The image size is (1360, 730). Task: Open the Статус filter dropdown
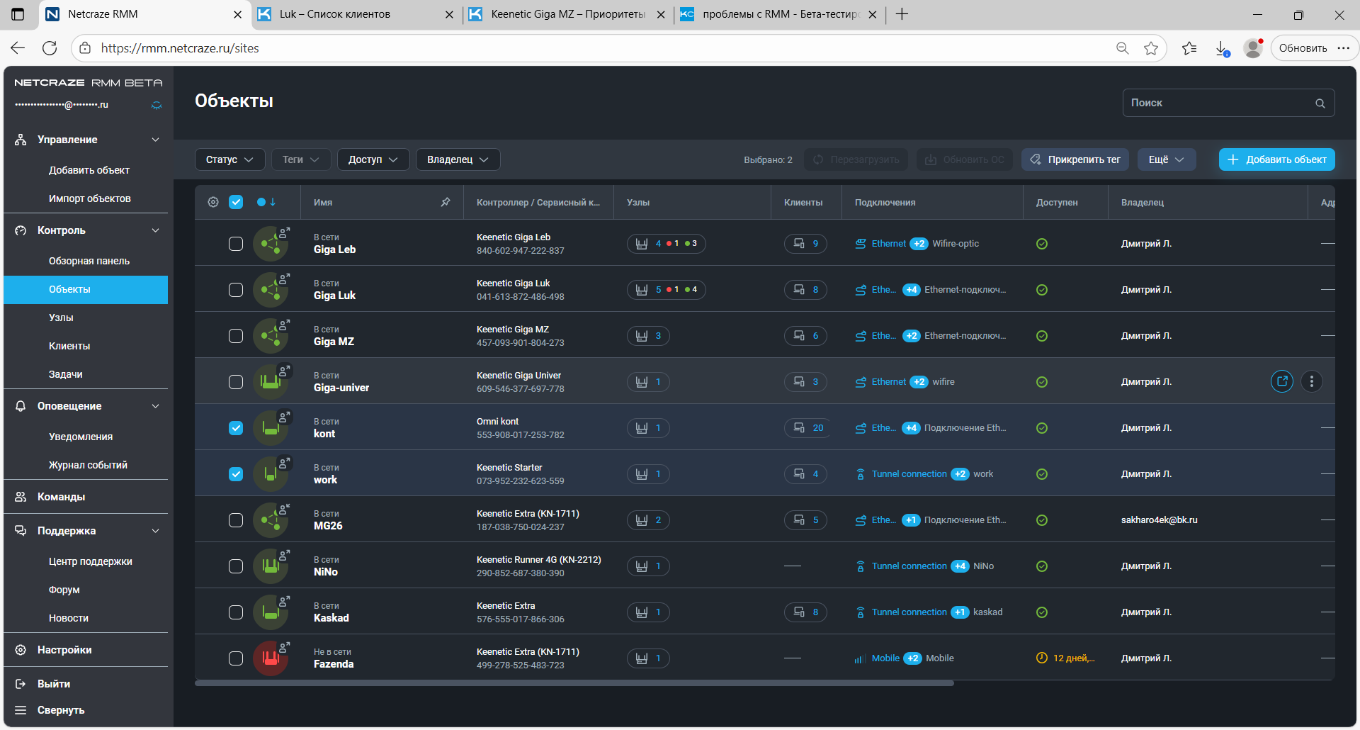pos(229,159)
